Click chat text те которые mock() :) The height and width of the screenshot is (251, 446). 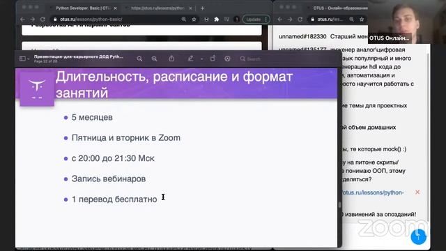tap(377, 149)
